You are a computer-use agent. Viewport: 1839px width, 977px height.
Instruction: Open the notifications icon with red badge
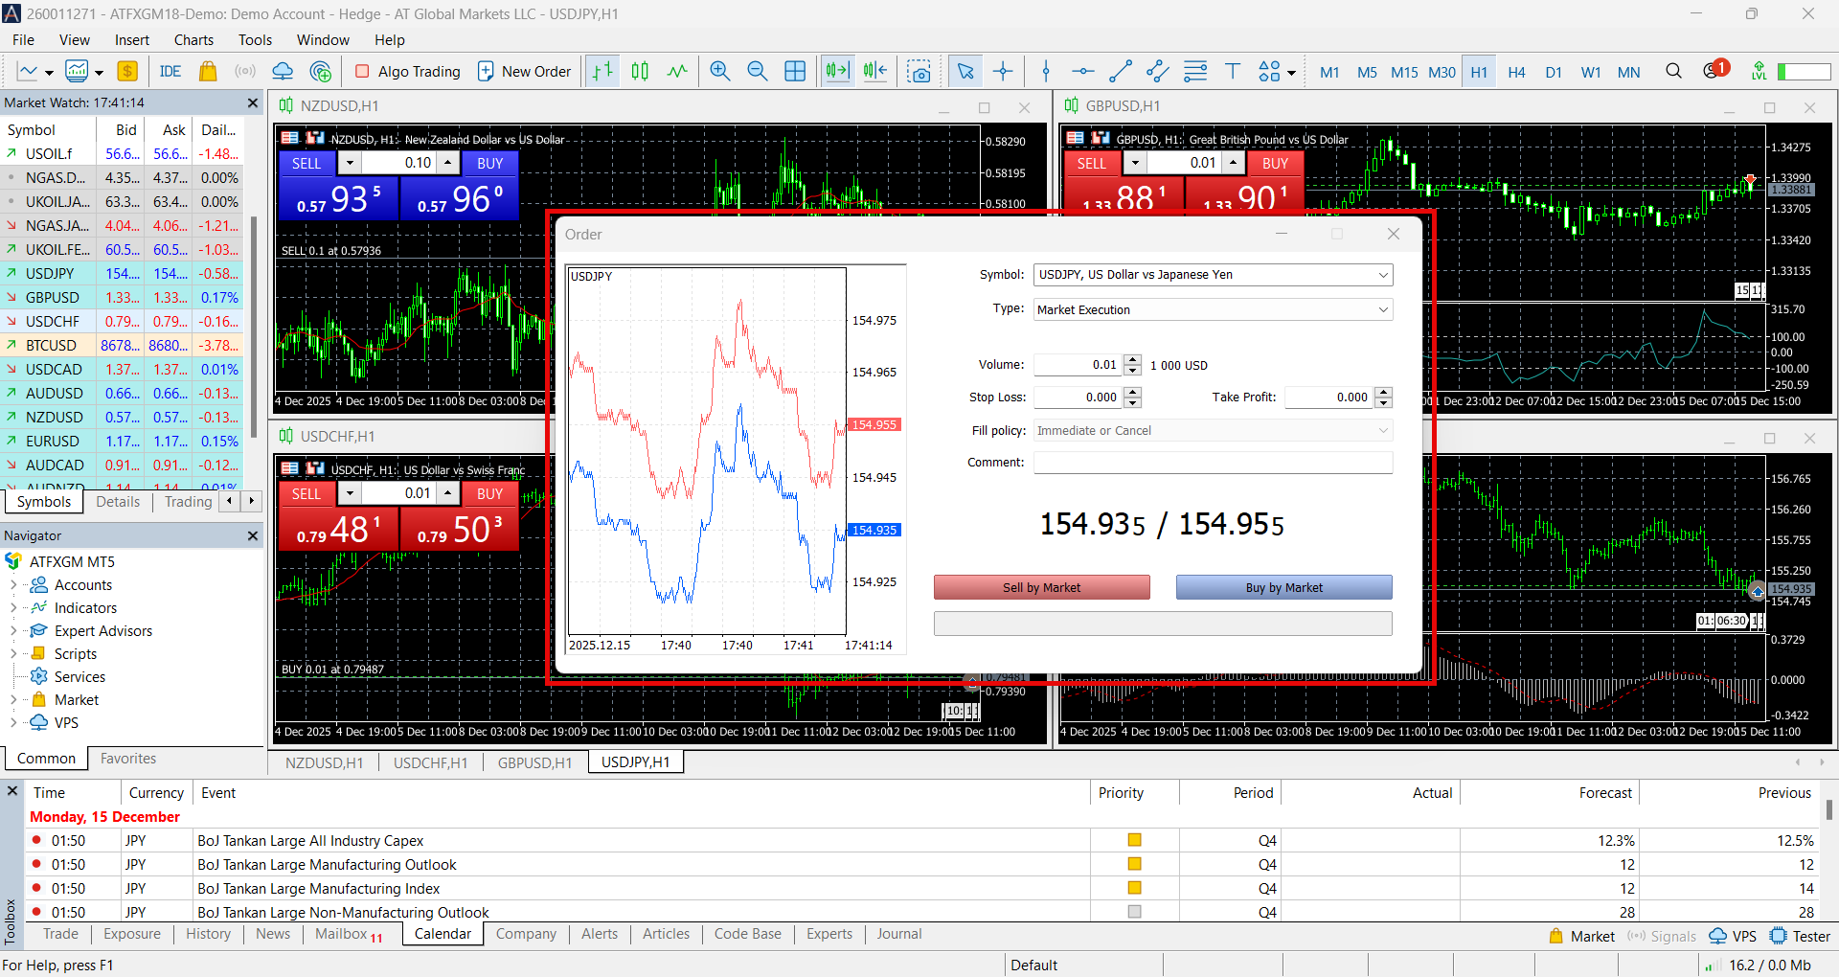pyautogui.click(x=1714, y=70)
